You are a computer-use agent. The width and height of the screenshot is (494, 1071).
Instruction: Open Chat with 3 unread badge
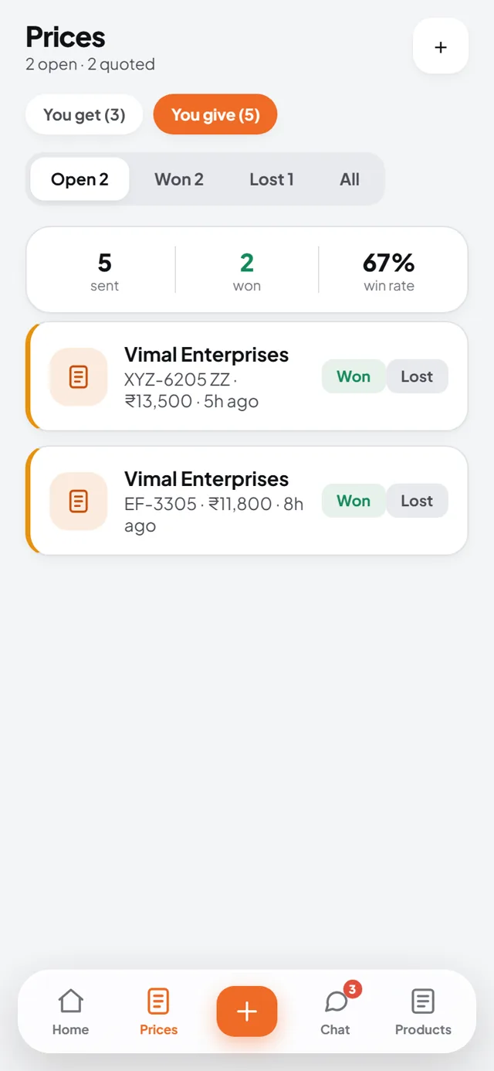(x=336, y=1011)
